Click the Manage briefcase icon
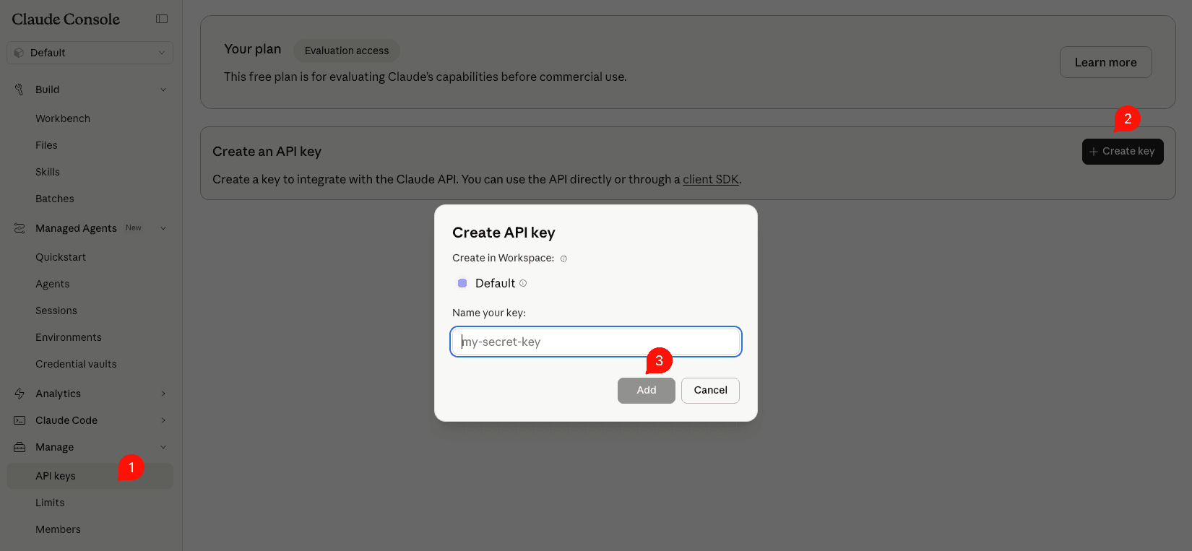1192x551 pixels. (20, 447)
